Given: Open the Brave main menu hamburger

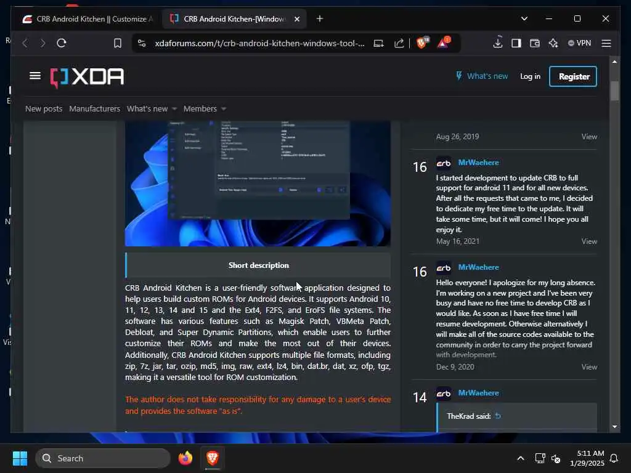Looking at the screenshot, I should tap(606, 43).
